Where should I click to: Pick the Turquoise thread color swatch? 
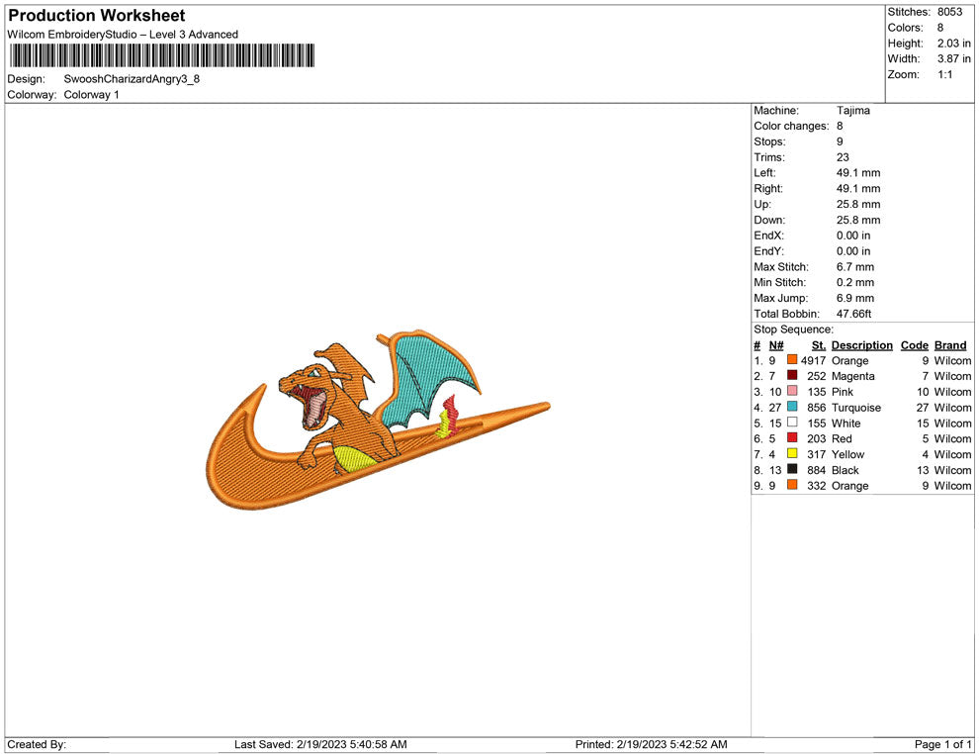(x=792, y=408)
